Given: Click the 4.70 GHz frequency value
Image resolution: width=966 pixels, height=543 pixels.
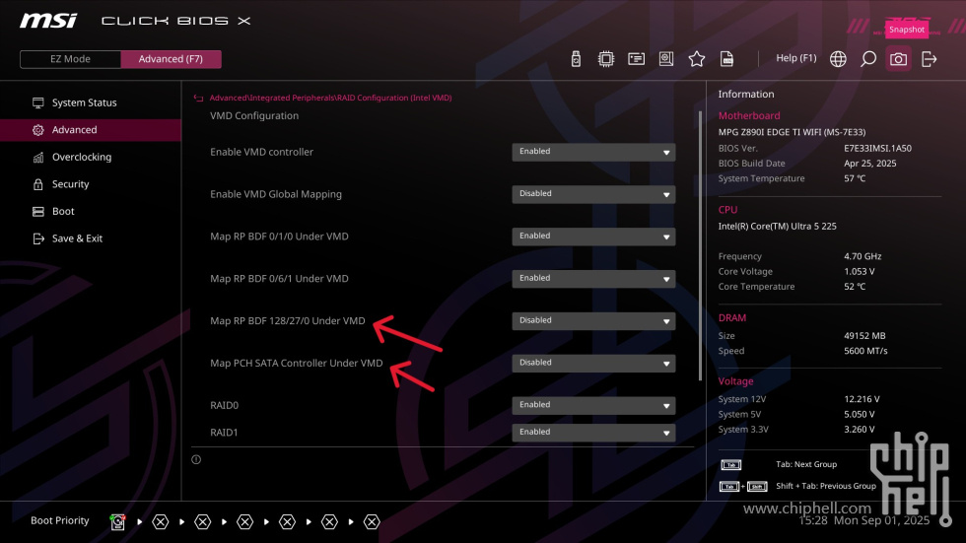Looking at the screenshot, I should tap(862, 257).
